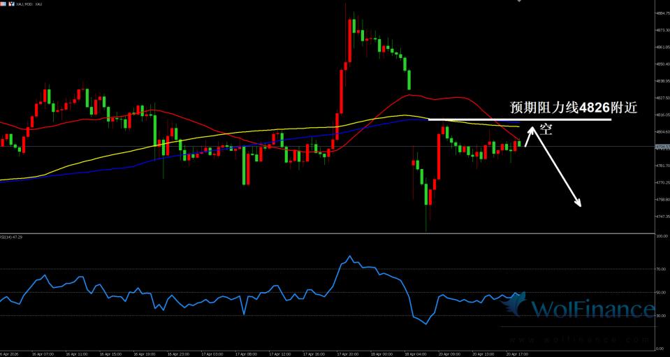Click the grid icon at top-left corner
This screenshot has height=357, width=670.
[3, 3]
